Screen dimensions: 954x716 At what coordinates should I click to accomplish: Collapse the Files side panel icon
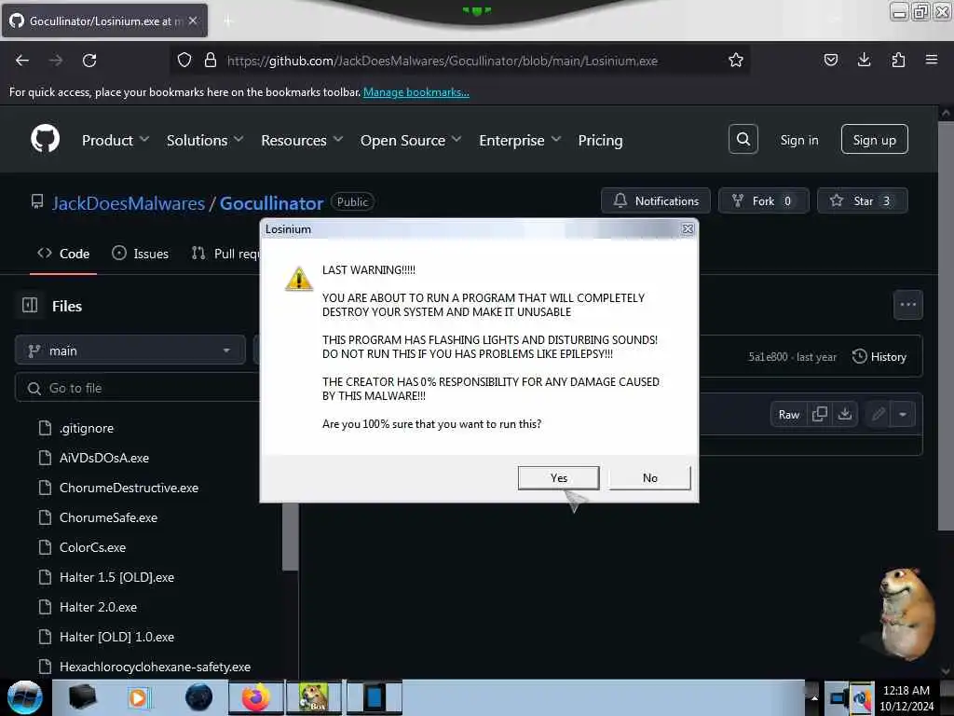click(30, 305)
